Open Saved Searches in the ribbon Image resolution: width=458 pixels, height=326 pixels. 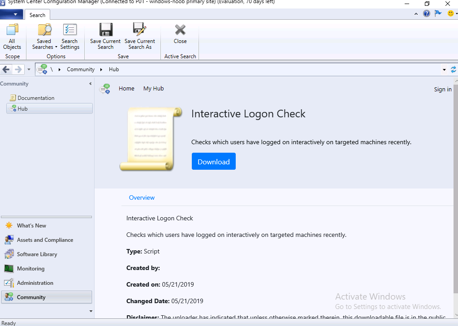click(x=44, y=36)
